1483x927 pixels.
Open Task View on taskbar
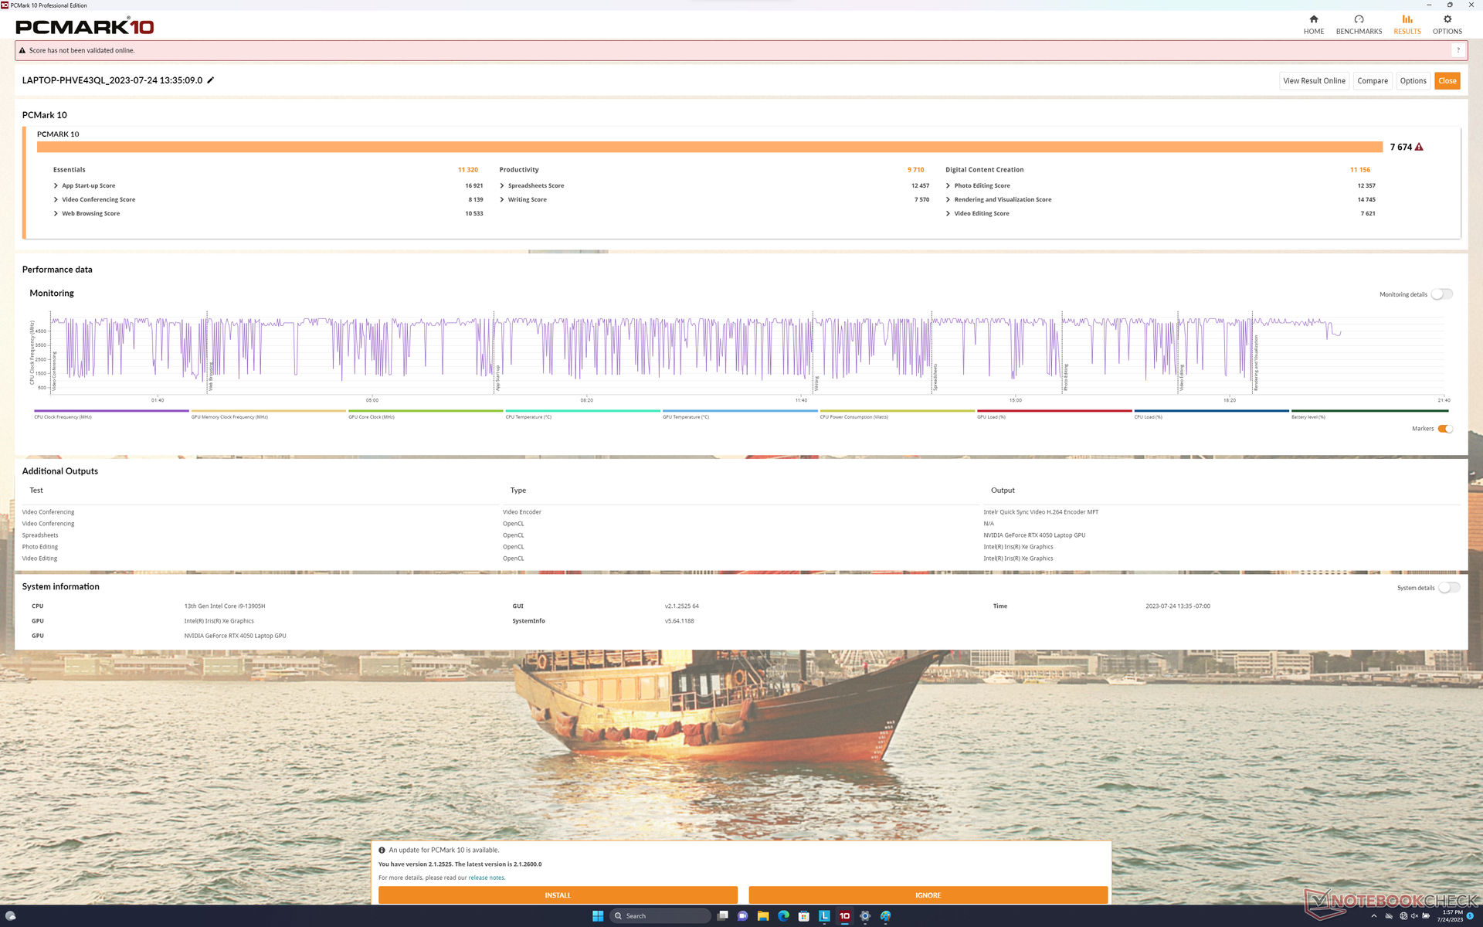coord(722,916)
